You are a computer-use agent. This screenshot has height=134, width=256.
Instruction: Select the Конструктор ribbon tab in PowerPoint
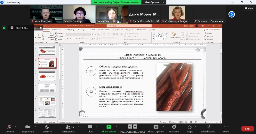click(69, 30)
